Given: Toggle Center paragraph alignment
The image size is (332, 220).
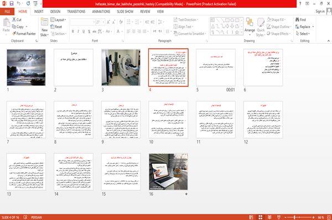Looking at the screenshot, I should (134, 31).
